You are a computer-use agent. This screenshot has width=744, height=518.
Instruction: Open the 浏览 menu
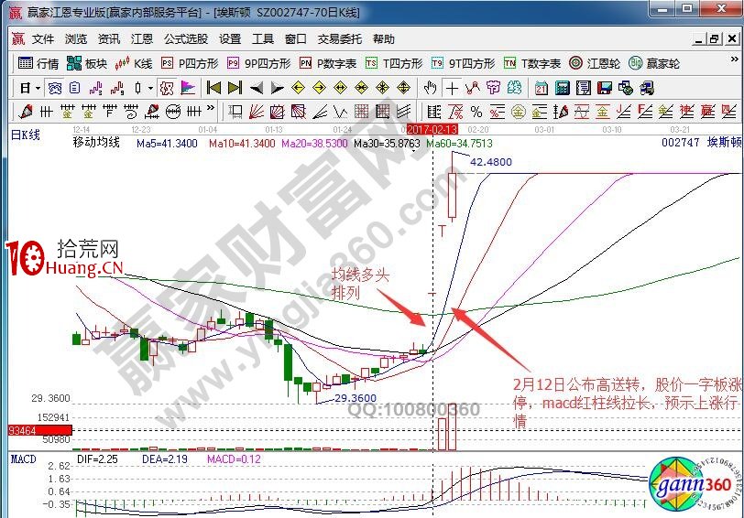[x=76, y=38]
